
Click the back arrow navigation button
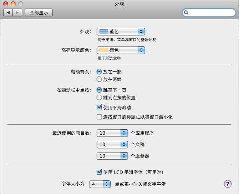[8, 13]
